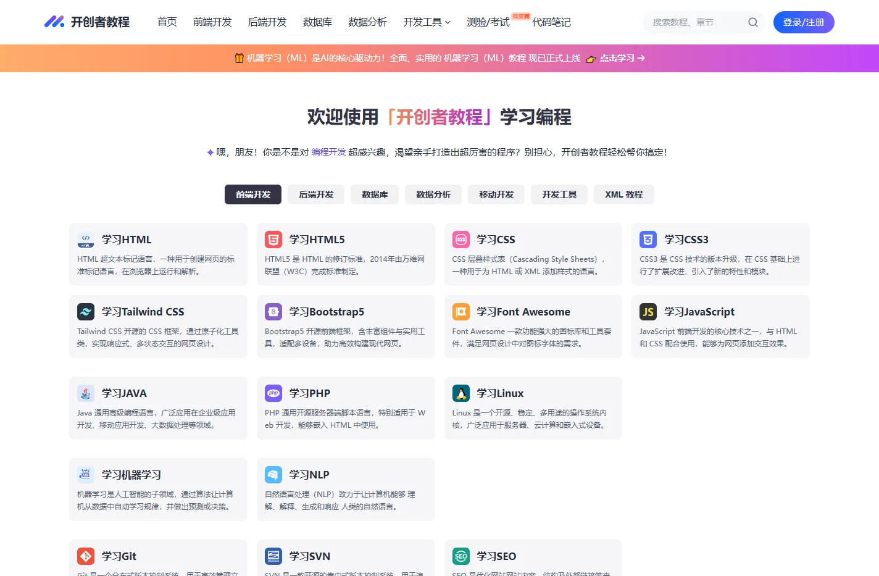Open the 学习HTML title link
The image size is (879, 576).
(127, 240)
